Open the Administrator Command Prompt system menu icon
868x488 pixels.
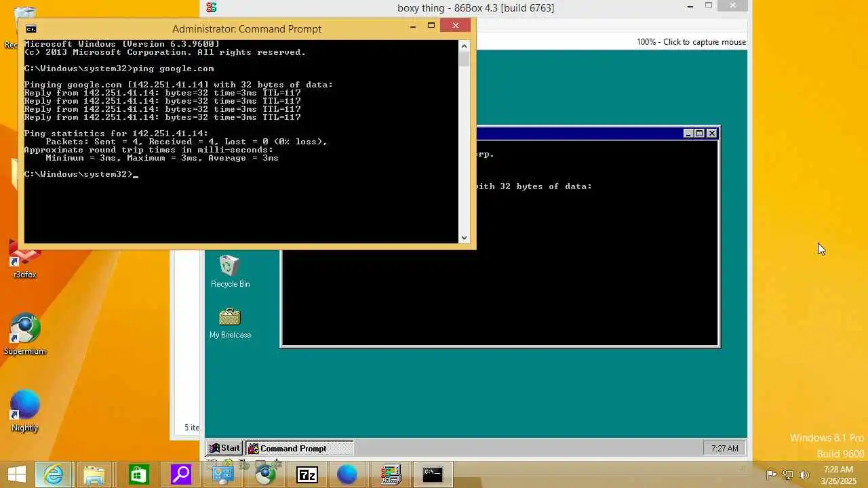point(31,28)
